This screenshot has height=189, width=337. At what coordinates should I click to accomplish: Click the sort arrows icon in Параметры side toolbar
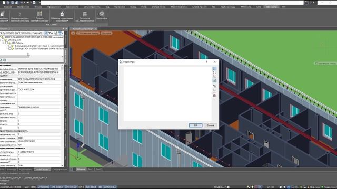click(214, 72)
